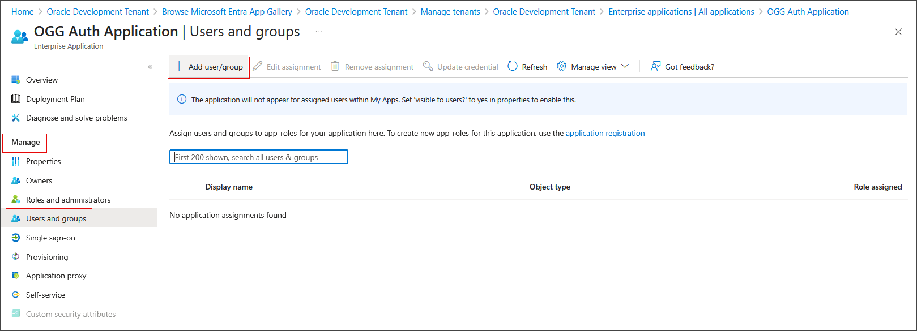
Task: Open Enterprise applications | All applications breadcrumb
Action: [x=681, y=11]
